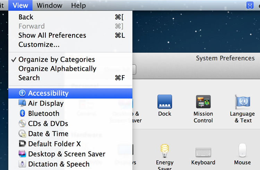Click the blue menu bar status icon
Viewport: 260px width, 170px height.
[250, 5]
